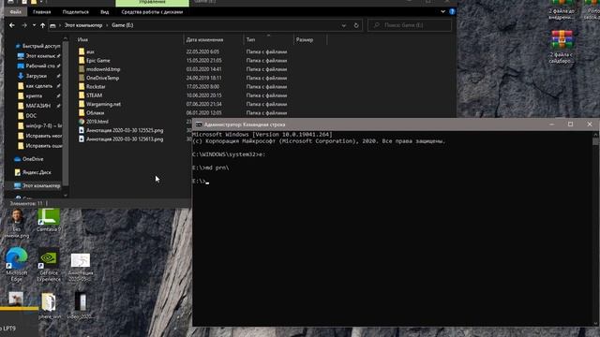Refresh the Game (E:) folder view
The height and width of the screenshot is (337, 600).
pyautogui.click(x=356, y=25)
